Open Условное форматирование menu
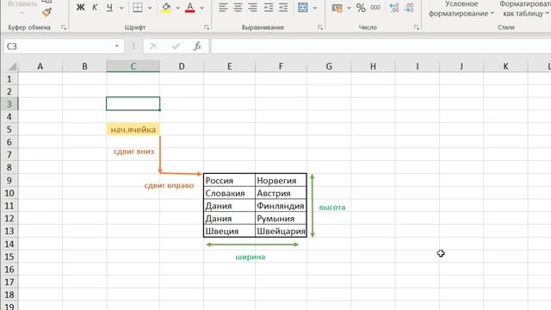This screenshot has height=310, width=551. (461, 9)
